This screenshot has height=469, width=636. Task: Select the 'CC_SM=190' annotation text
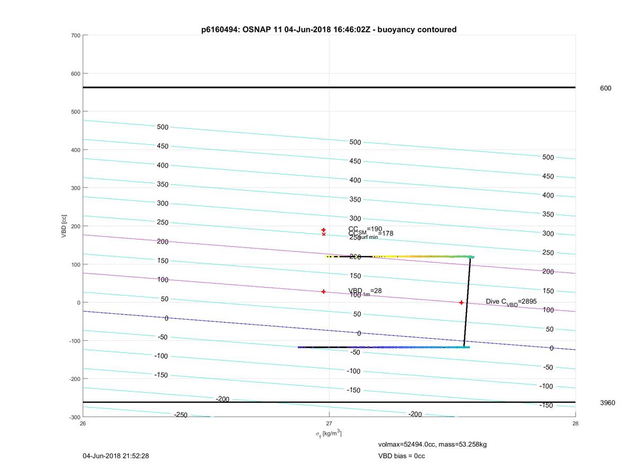[x=365, y=229]
